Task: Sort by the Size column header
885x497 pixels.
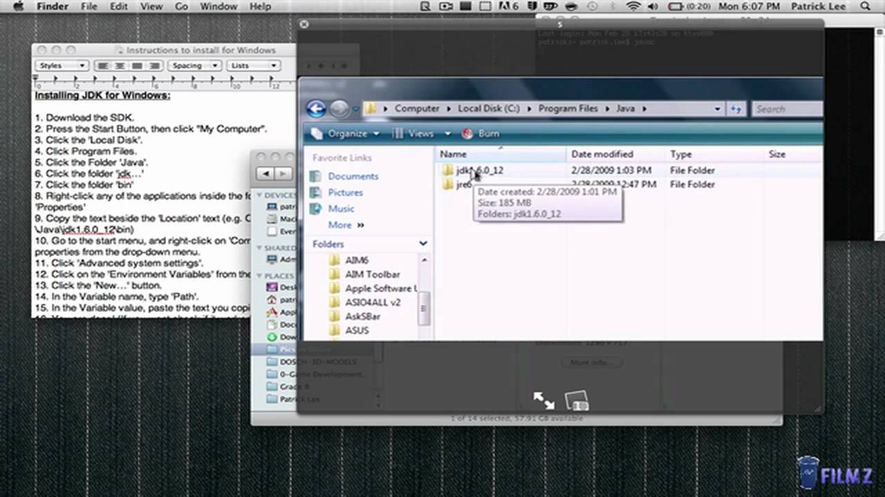Action: [794, 154]
